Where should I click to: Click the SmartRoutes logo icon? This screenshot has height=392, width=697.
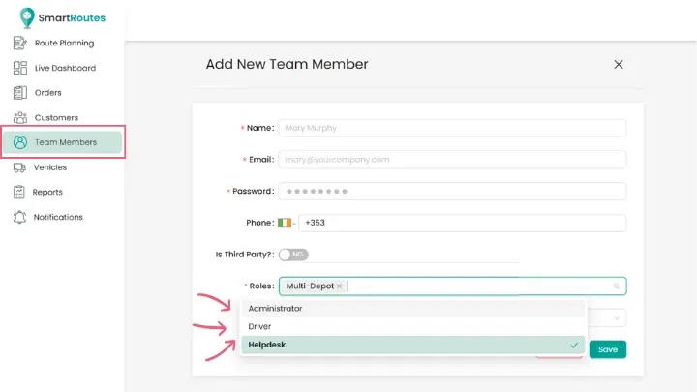click(26, 17)
